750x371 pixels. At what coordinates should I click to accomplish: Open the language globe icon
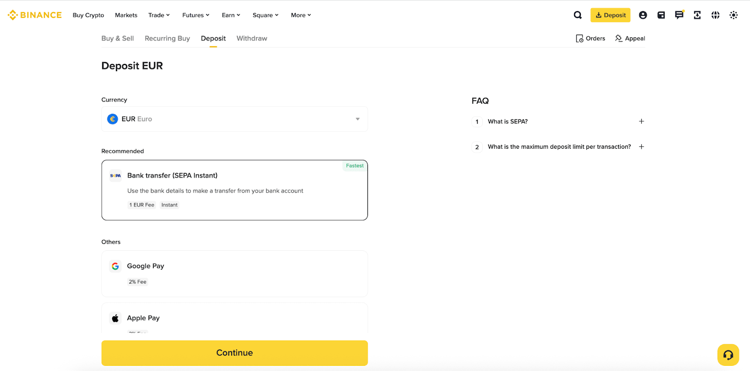coord(715,15)
